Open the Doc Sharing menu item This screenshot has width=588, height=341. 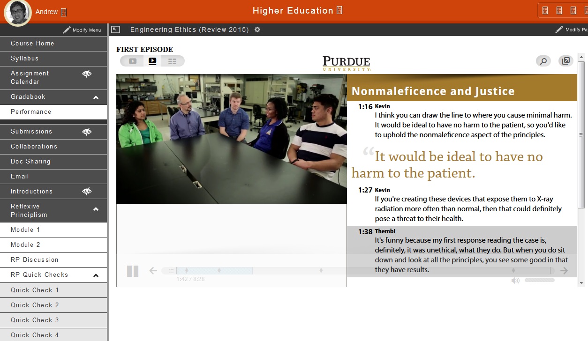30,162
